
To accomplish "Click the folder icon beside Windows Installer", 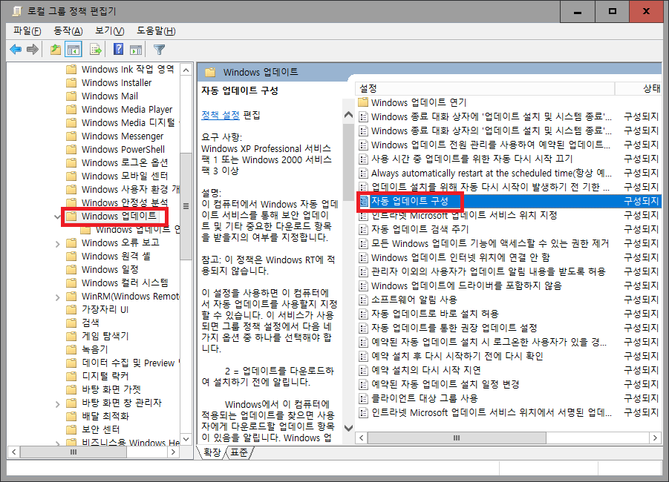I will coord(72,82).
